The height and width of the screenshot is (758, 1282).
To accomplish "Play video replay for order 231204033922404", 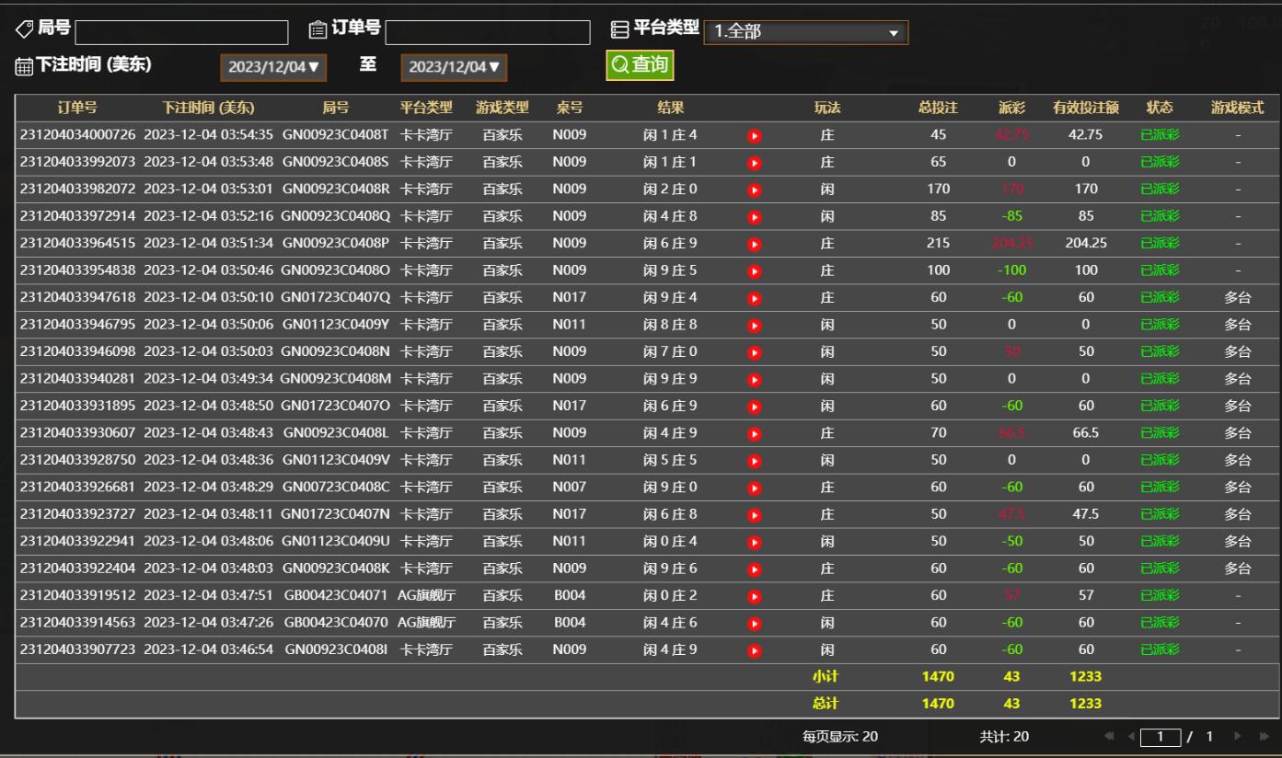I will (755, 568).
